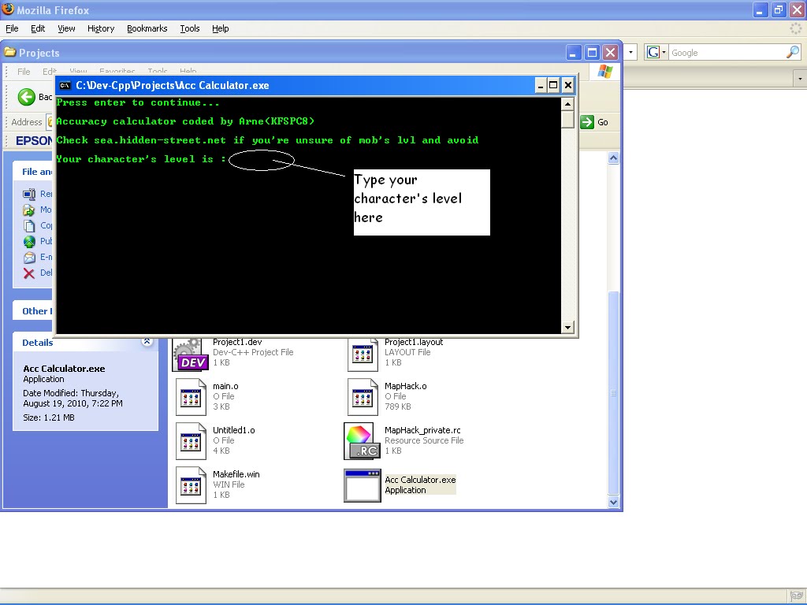
Task: Click the Rename file task icon
Action: click(29, 194)
